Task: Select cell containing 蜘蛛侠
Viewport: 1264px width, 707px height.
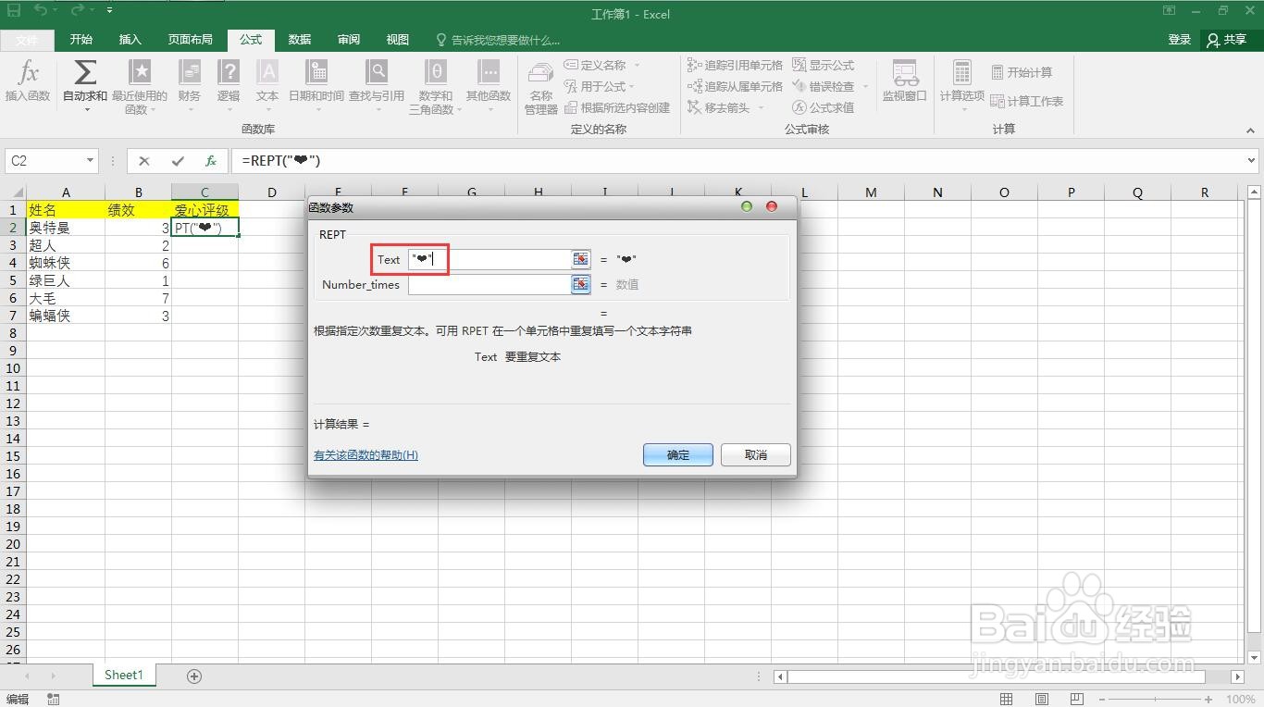Action: tap(66, 263)
